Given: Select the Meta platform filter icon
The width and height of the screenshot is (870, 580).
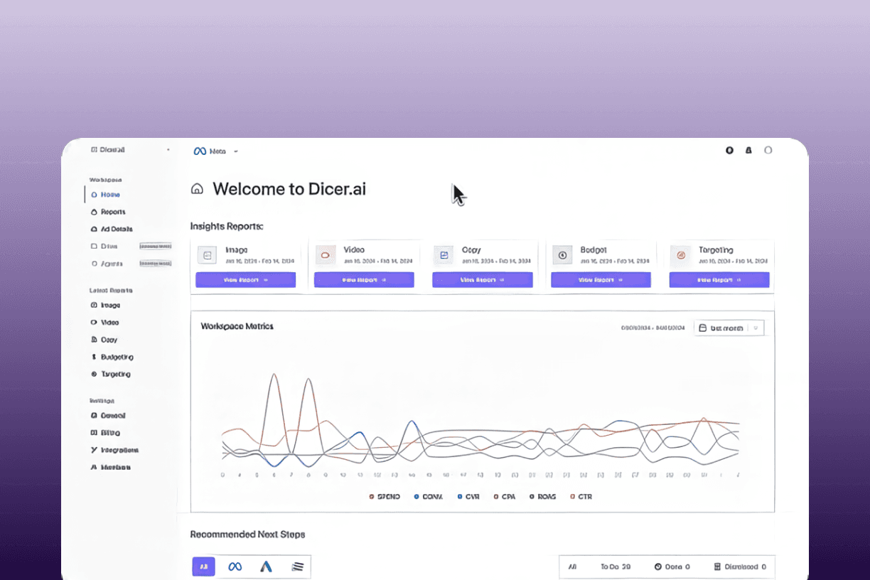Looking at the screenshot, I should [x=235, y=566].
